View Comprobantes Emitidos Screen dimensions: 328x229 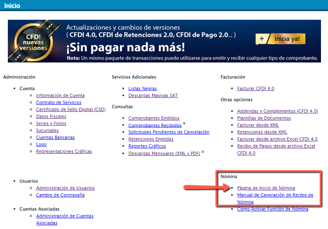pos(154,118)
